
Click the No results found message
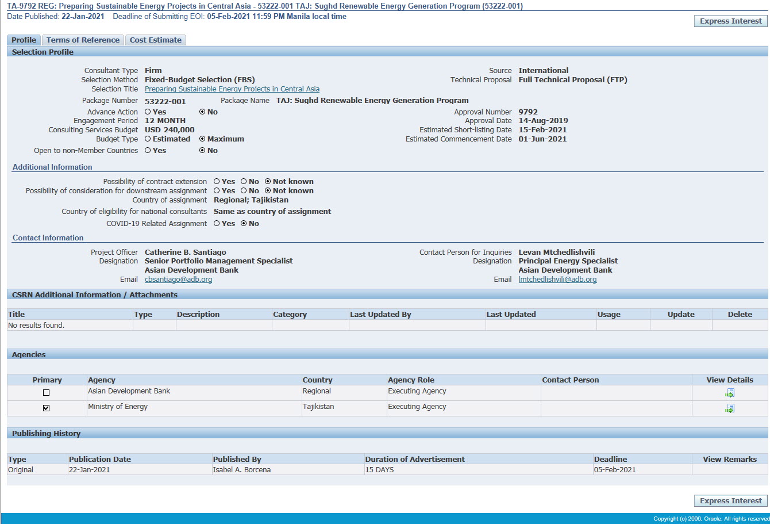pos(36,326)
